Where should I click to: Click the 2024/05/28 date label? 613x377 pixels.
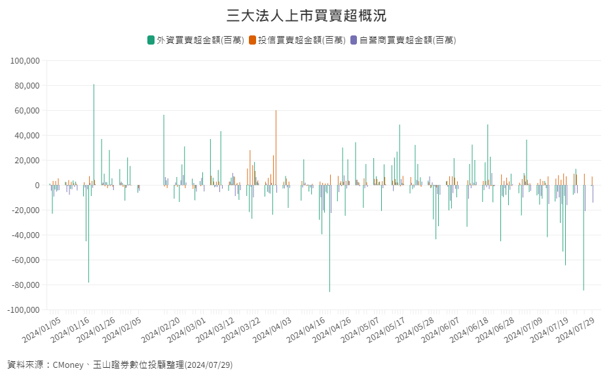[415, 330]
